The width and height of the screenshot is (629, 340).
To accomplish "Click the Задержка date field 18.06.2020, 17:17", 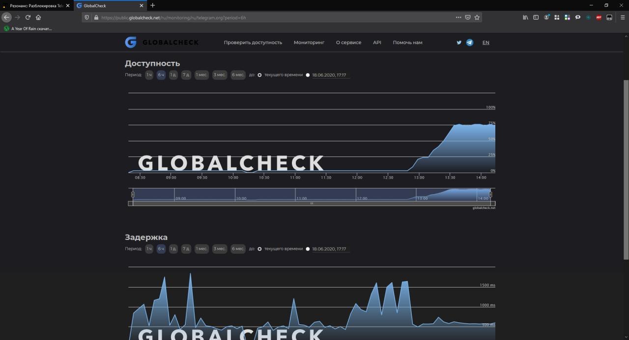I will tap(331, 249).
